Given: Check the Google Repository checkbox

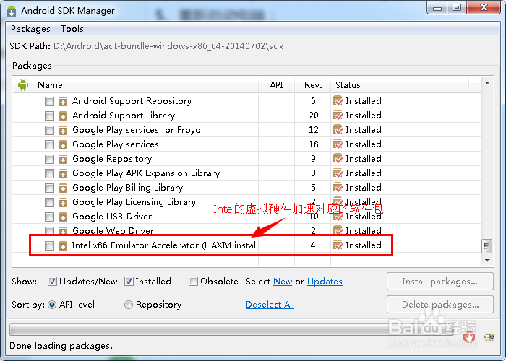Looking at the screenshot, I should click(x=49, y=159).
